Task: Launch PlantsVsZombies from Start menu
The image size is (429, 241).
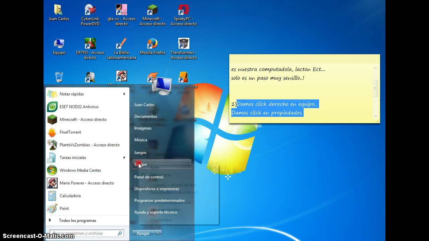Action: click(88, 145)
